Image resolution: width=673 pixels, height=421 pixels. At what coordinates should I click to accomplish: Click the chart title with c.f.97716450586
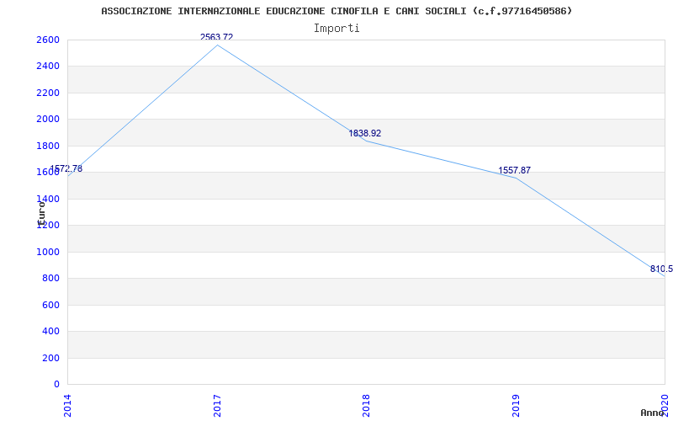click(x=336, y=11)
